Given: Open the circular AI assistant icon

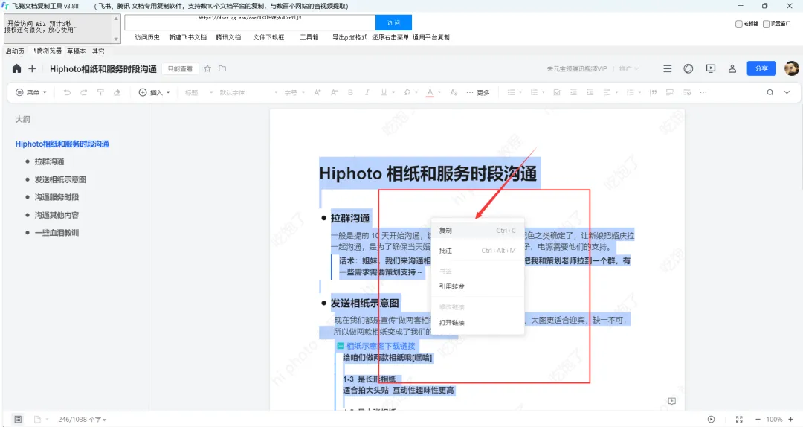Looking at the screenshot, I should coord(688,68).
